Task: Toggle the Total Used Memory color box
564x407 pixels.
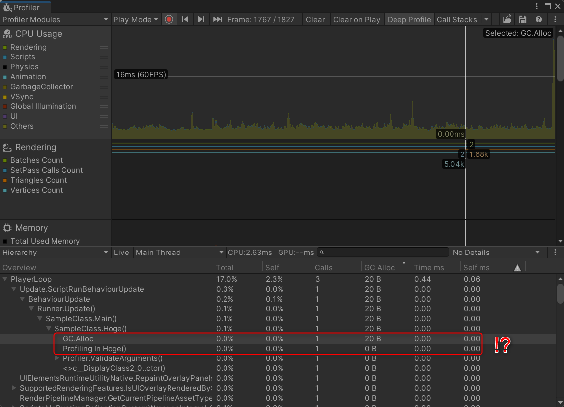Action: coord(5,242)
